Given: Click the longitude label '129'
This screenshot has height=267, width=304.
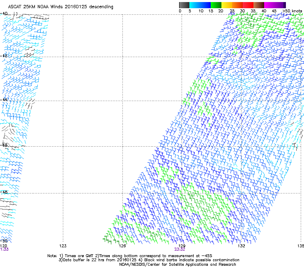Looking at the screenshot, I should tap(182, 246).
